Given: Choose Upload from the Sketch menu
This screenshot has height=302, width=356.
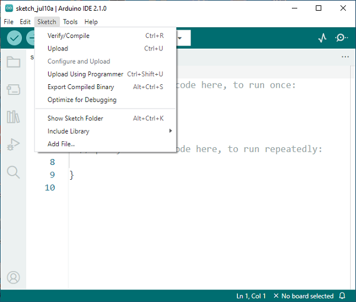Looking at the screenshot, I should tap(106, 49).
